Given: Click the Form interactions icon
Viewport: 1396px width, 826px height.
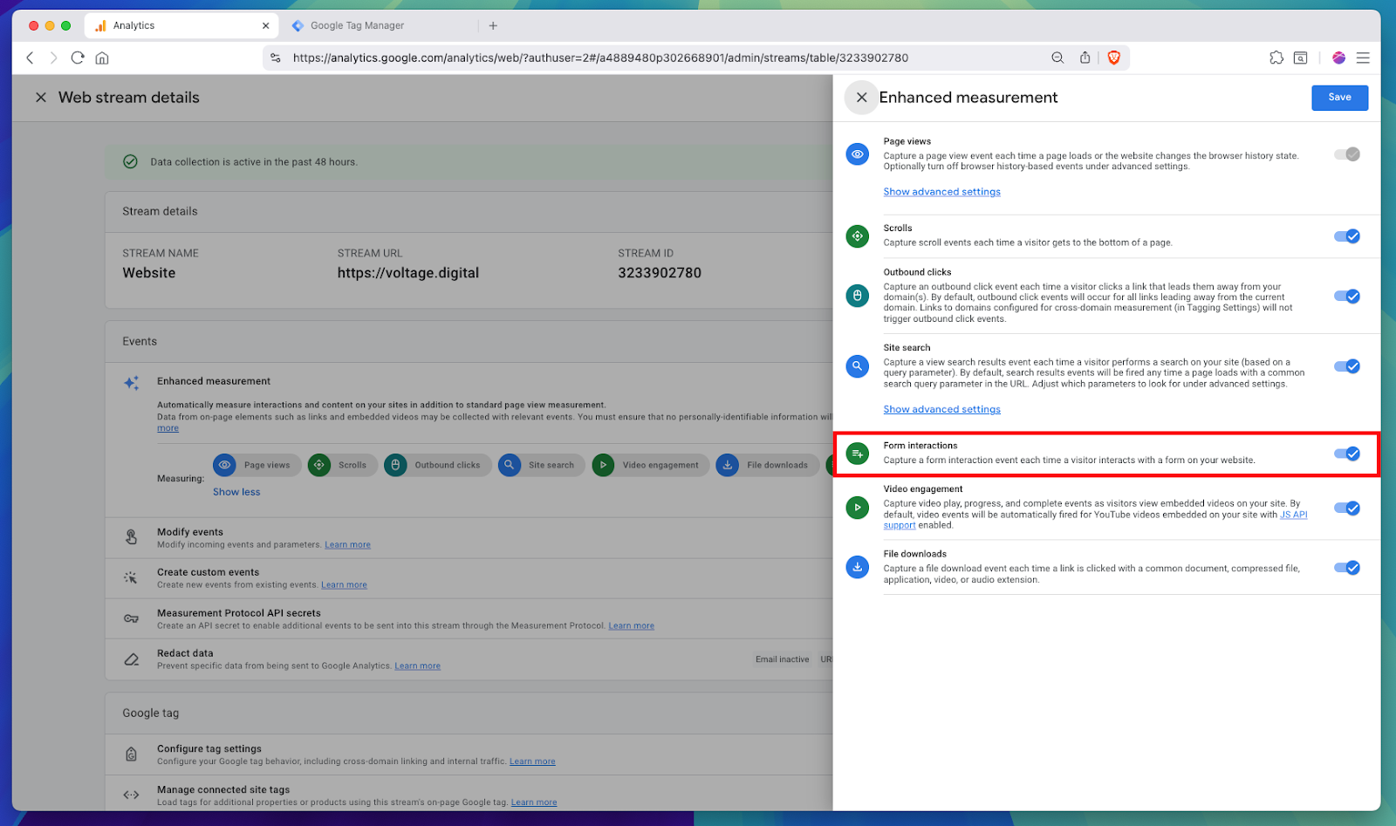Looking at the screenshot, I should (x=858, y=454).
